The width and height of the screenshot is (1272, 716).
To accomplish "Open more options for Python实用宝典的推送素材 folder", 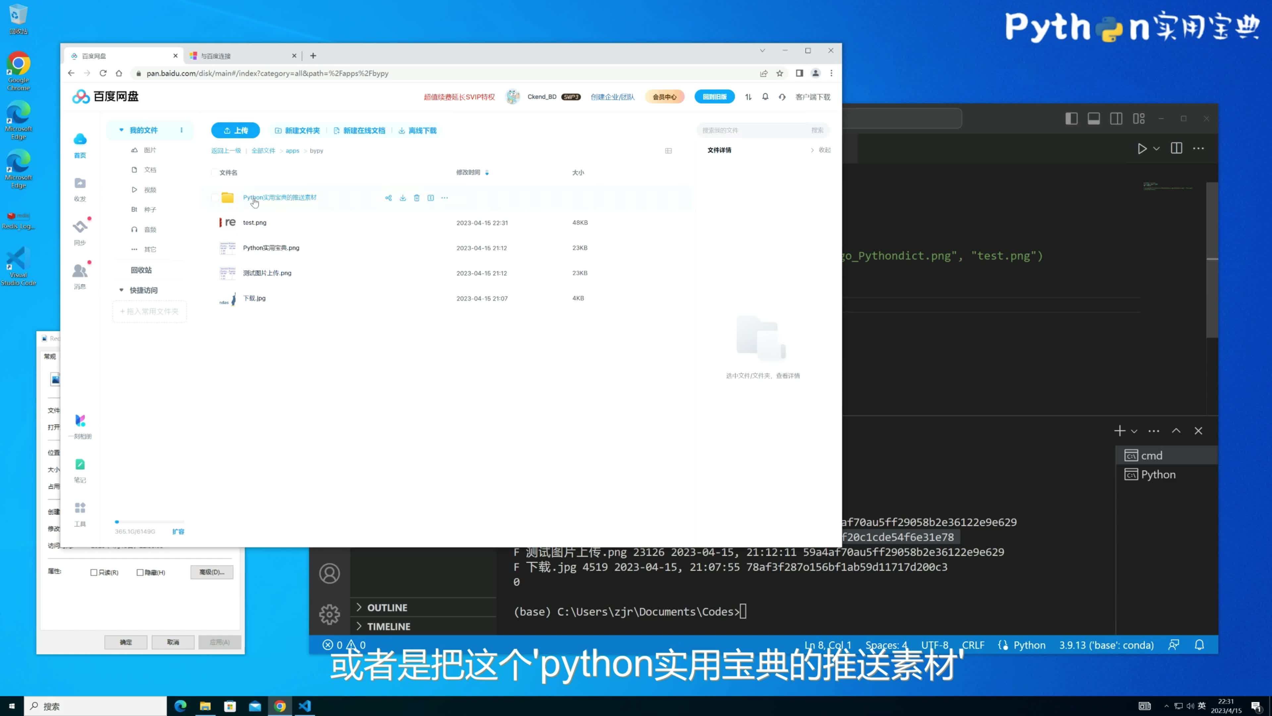I will (445, 198).
